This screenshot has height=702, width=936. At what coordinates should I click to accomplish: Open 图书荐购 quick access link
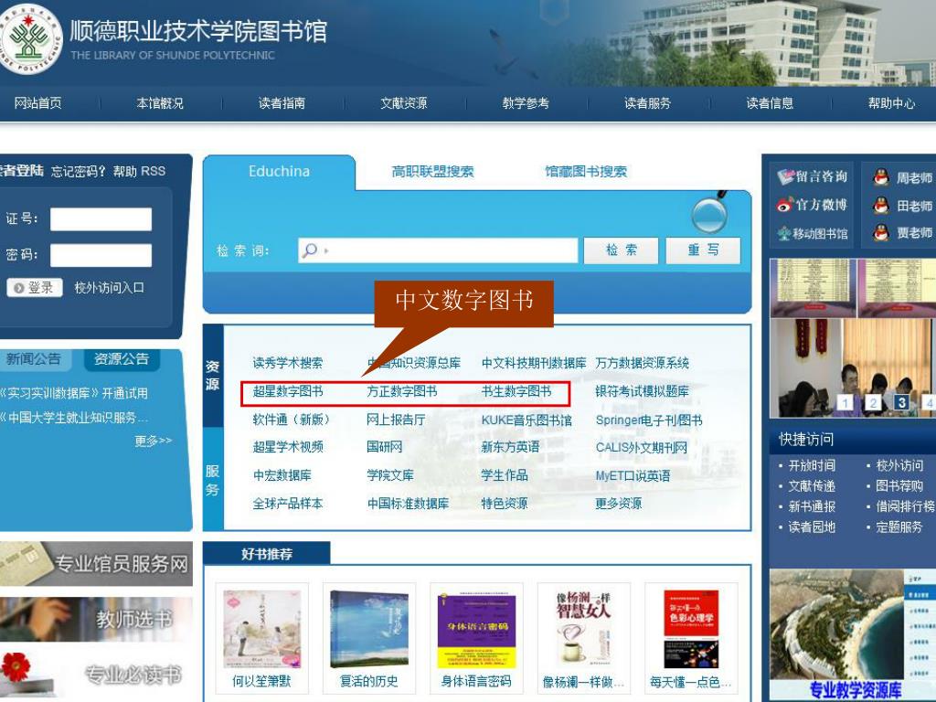899,486
